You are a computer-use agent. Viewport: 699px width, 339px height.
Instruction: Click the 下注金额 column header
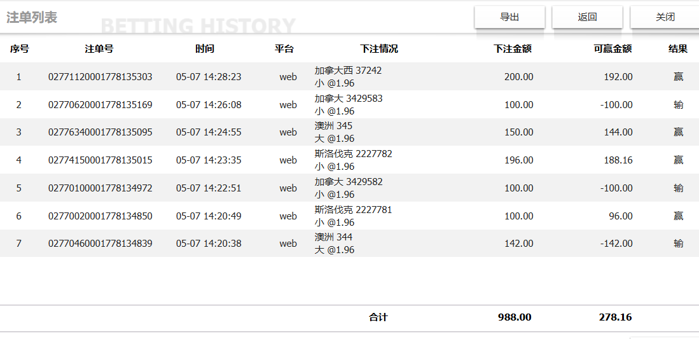(x=513, y=49)
